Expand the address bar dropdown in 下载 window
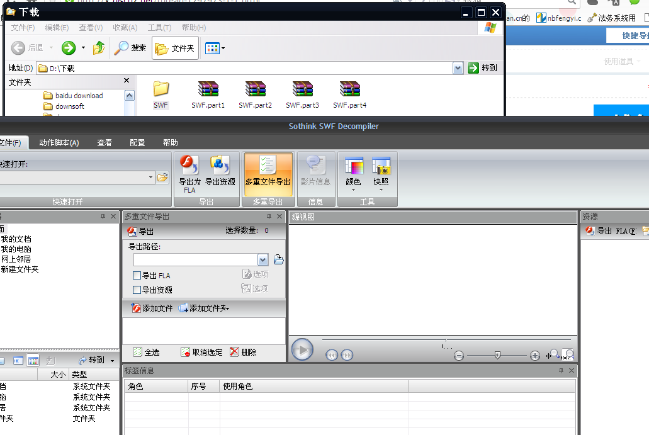 pyautogui.click(x=458, y=68)
